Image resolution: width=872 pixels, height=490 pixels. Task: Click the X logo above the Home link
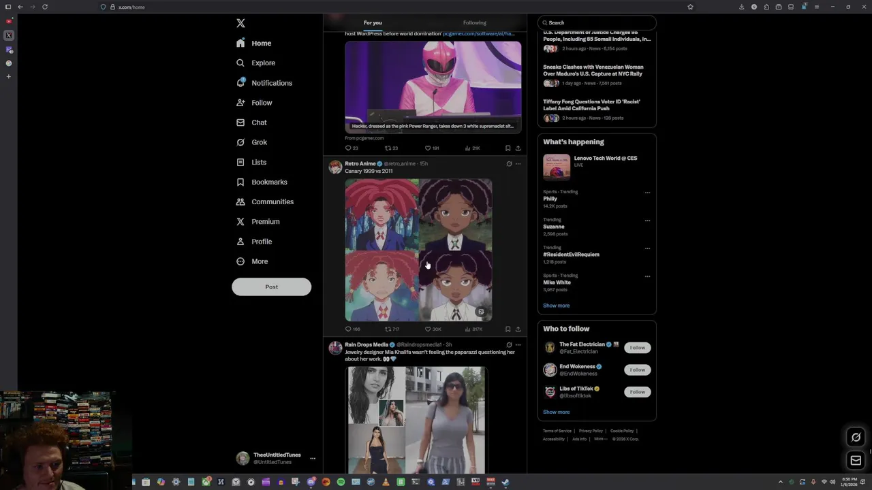[240, 23]
